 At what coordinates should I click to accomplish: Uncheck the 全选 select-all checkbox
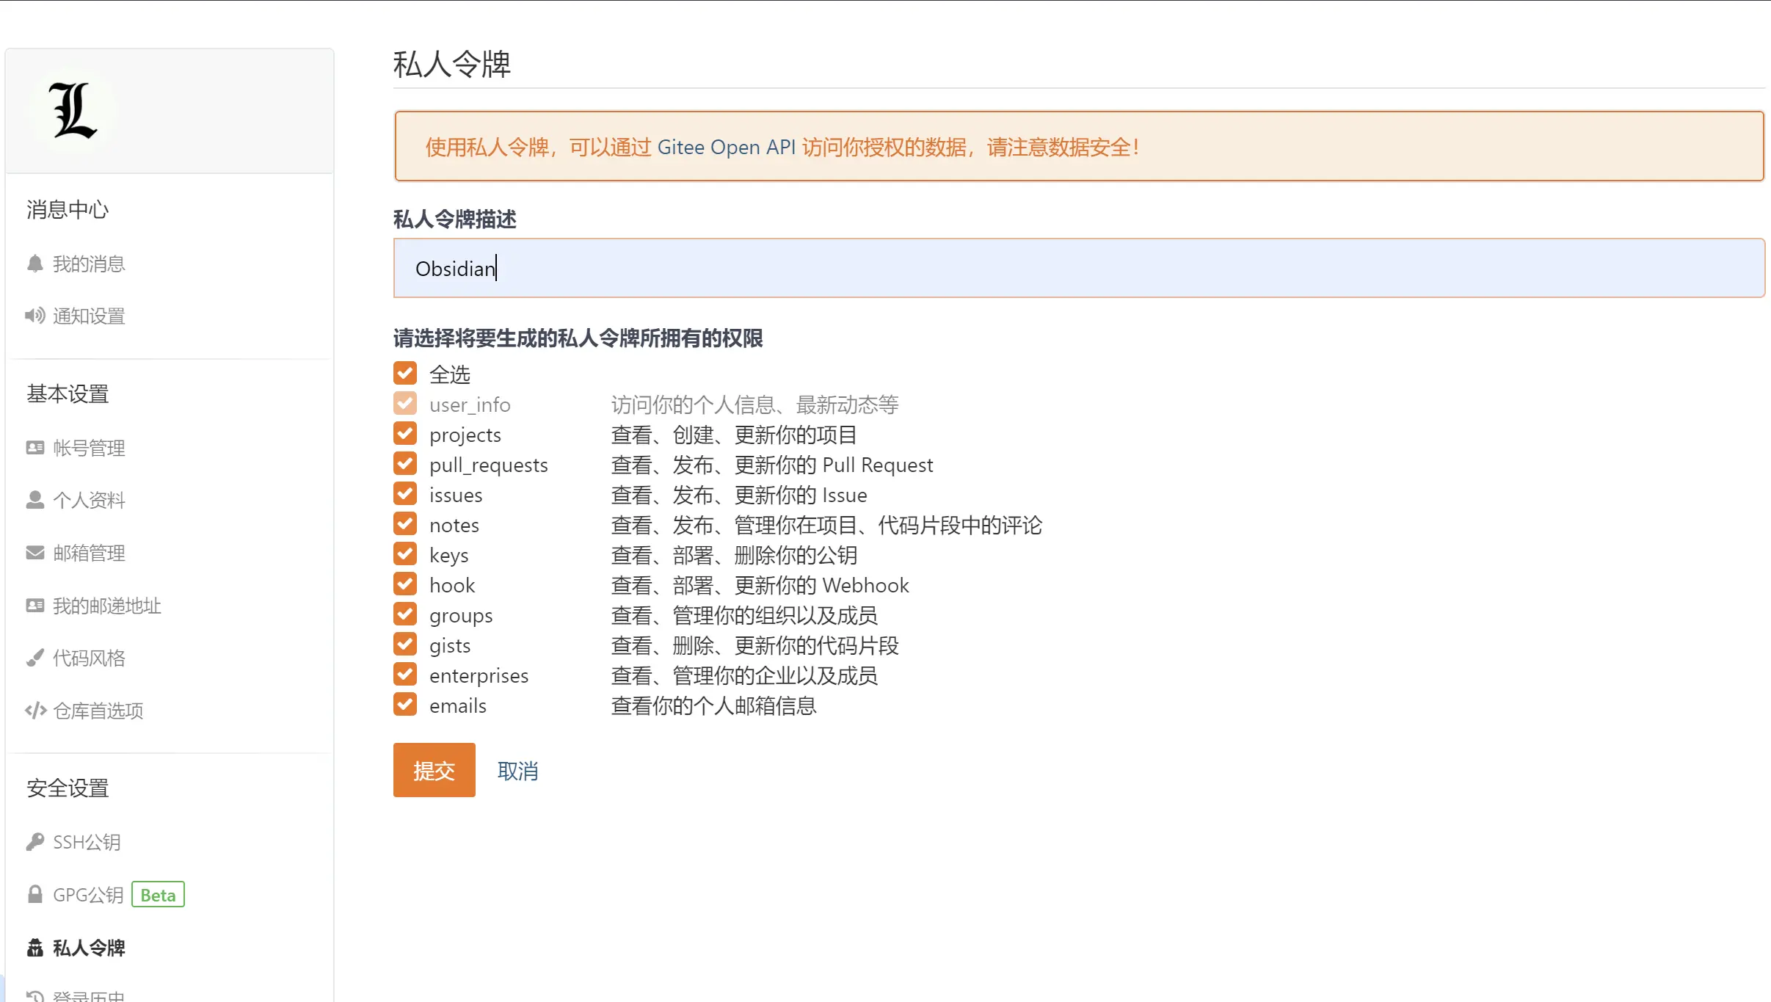point(405,374)
